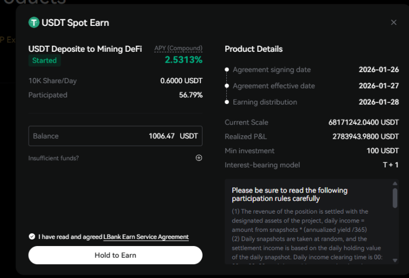Click the Started status badge
This screenshot has width=409, height=278.
click(45, 61)
